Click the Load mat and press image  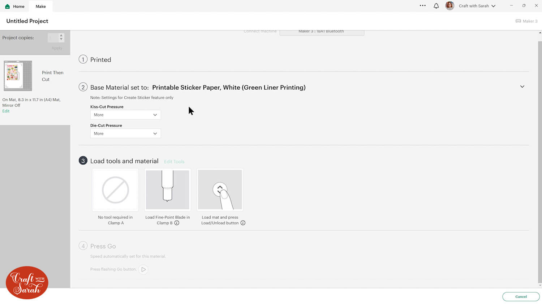tap(220, 190)
